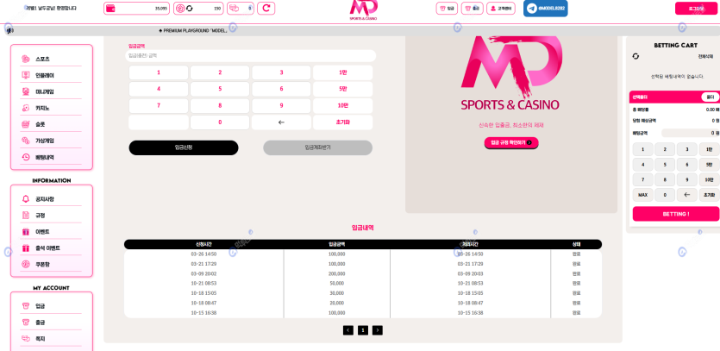The width and height of the screenshot is (720, 351).
Task: Click the points box showing 150
Action: click(x=198, y=9)
